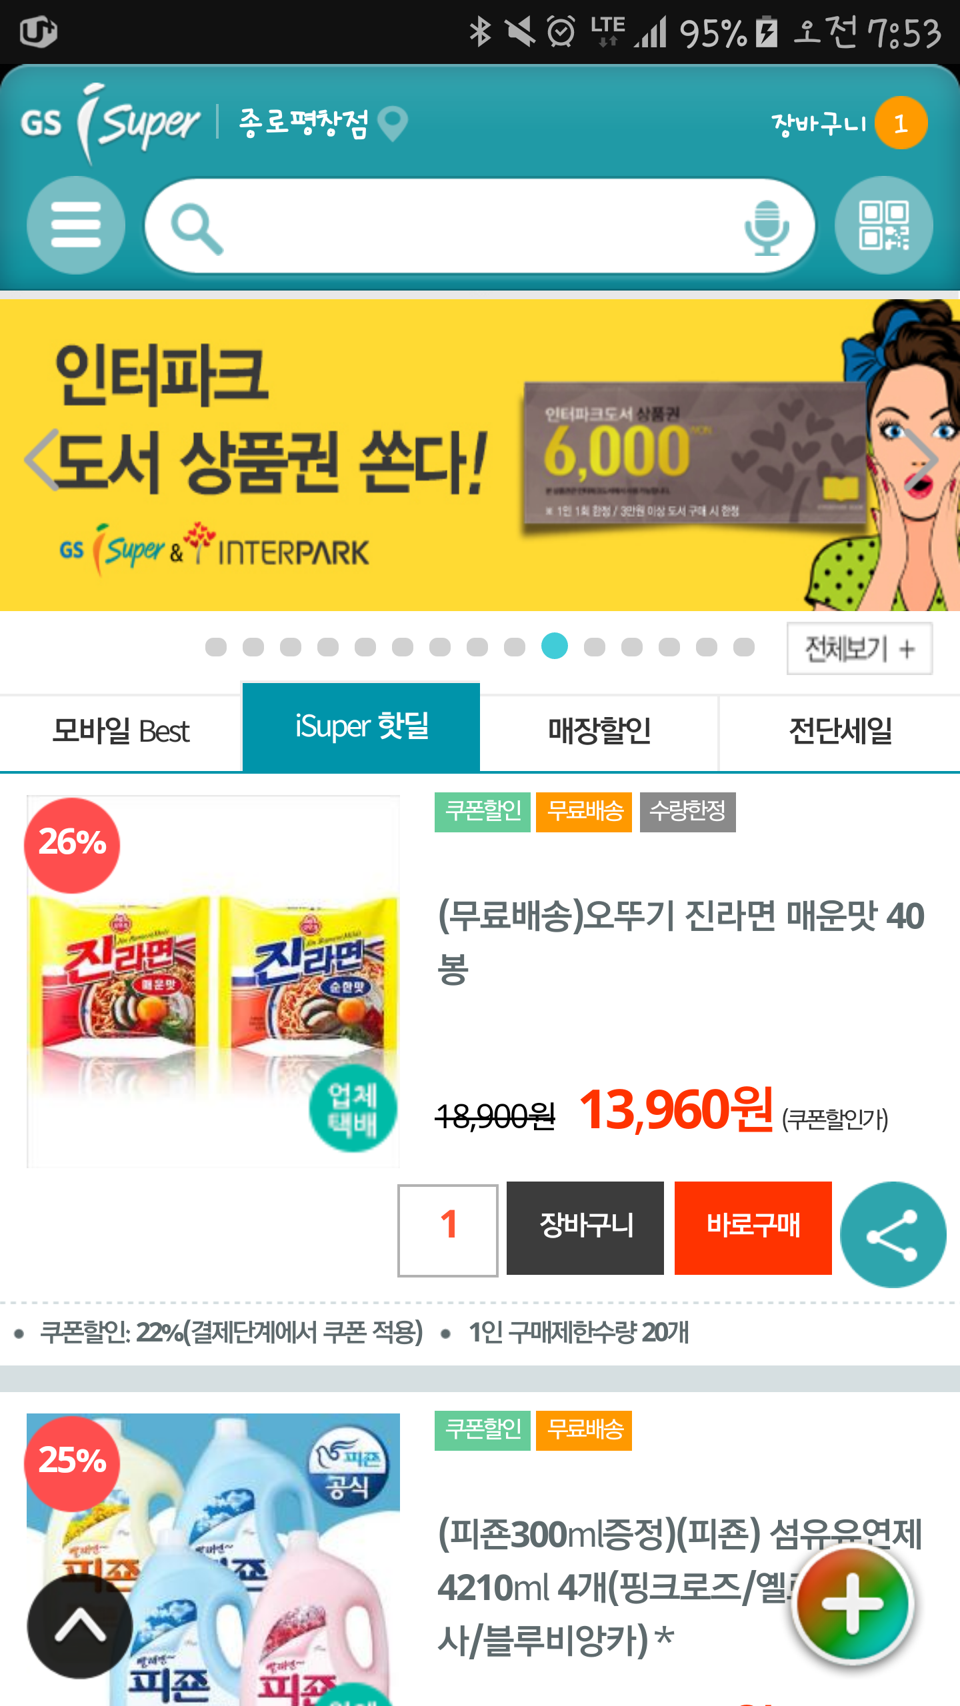Open cart with orange badge 1
The width and height of the screenshot is (960, 1706).
click(849, 123)
